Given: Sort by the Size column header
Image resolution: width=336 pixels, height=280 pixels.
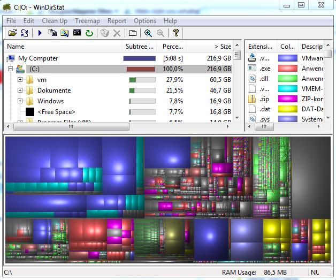Looking at the screenshot, I should pos(209,46).
